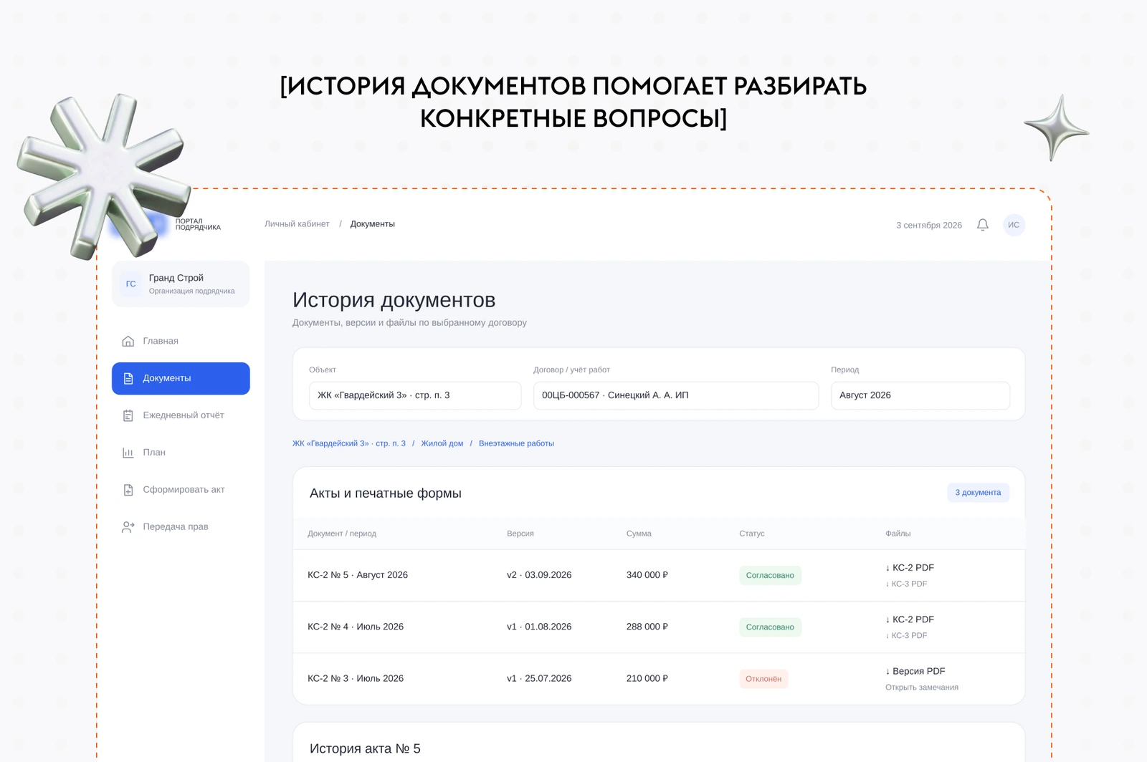Download КС-2 PDF for act № 4
This screenshot has width=1147, height=762.
coord(910,619)
